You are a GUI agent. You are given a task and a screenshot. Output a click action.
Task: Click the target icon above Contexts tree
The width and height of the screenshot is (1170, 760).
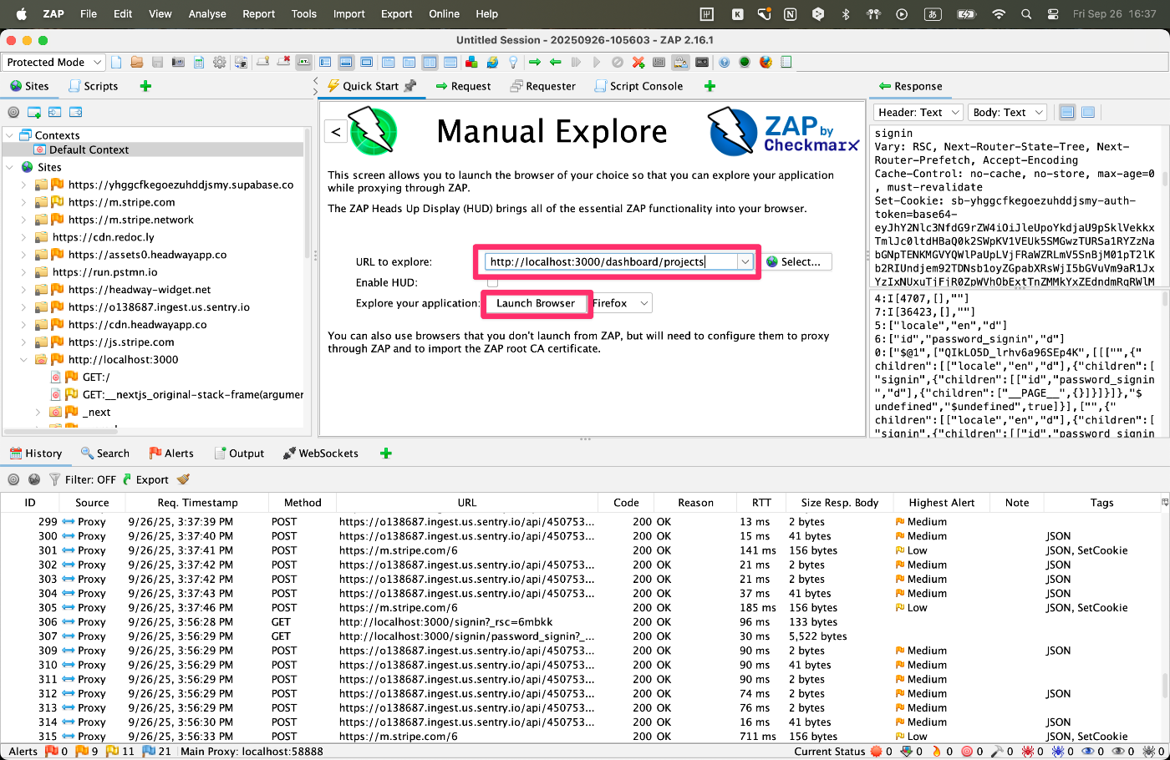tap(13, 112)
